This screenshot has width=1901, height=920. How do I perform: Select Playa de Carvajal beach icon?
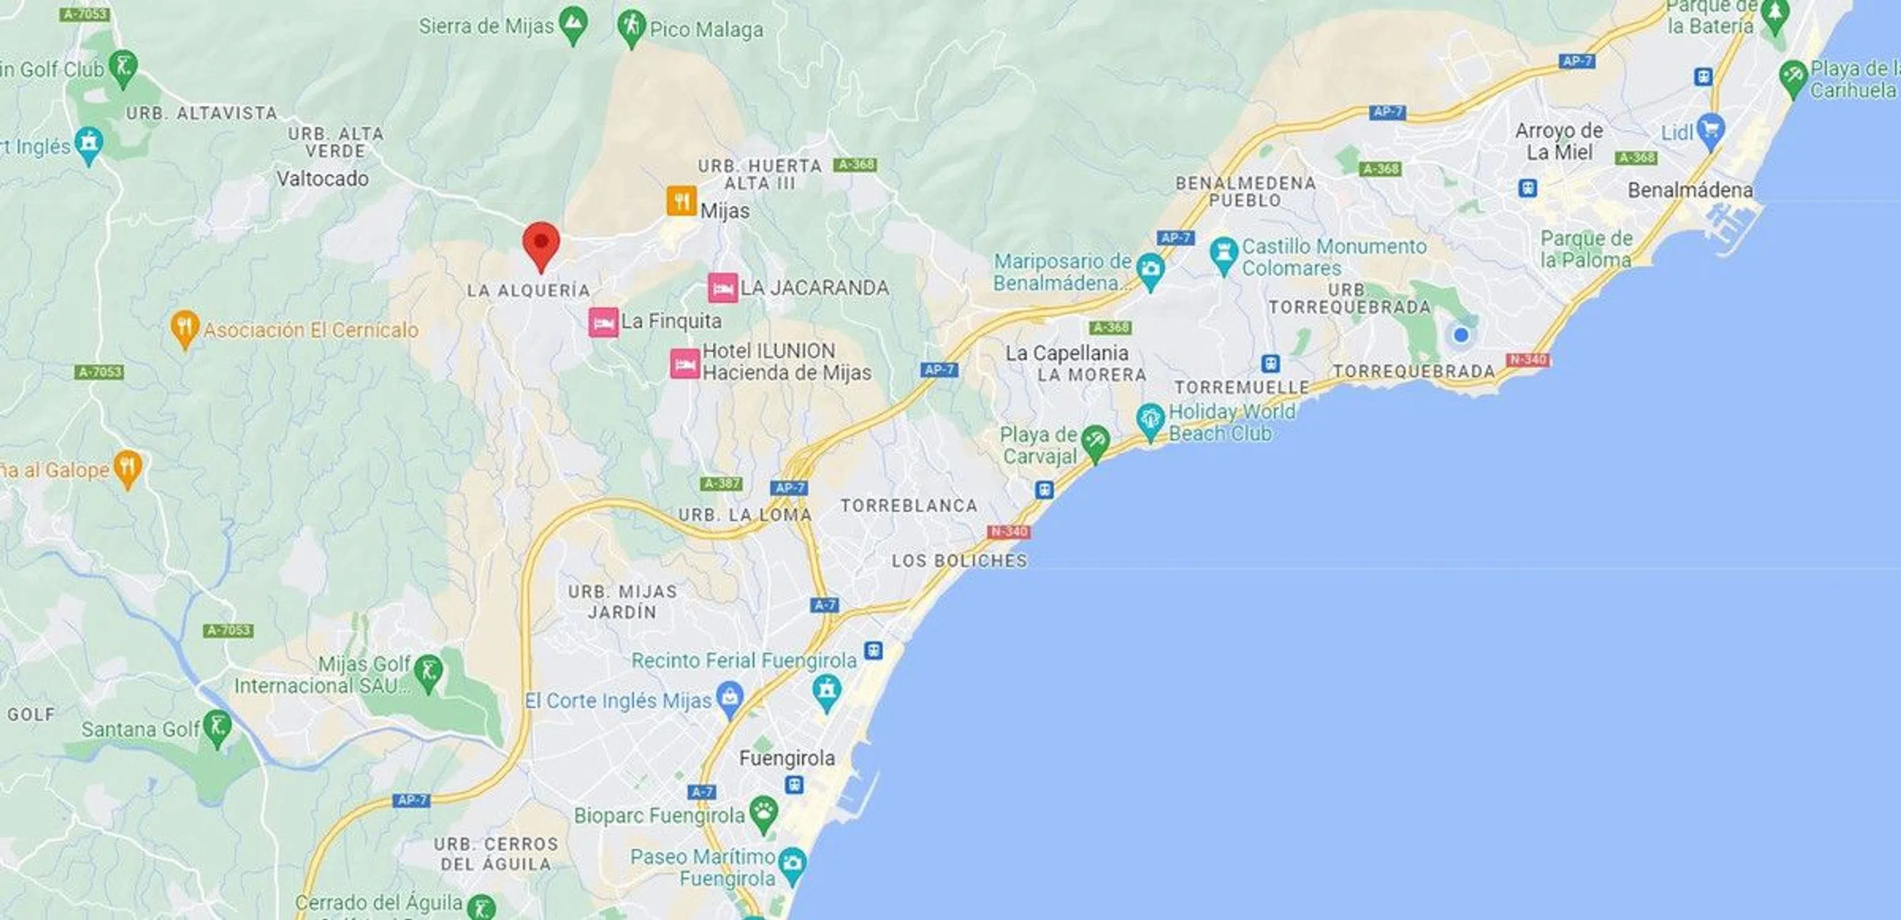tap(1095, 444)
